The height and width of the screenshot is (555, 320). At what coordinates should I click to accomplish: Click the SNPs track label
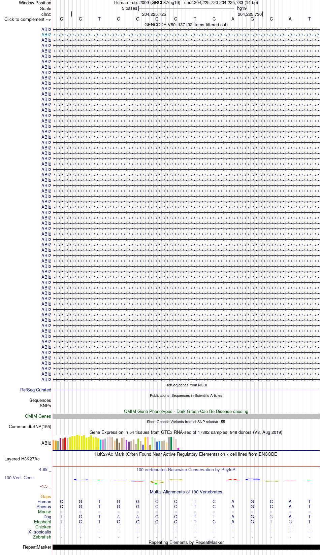[x=45, y=406]
